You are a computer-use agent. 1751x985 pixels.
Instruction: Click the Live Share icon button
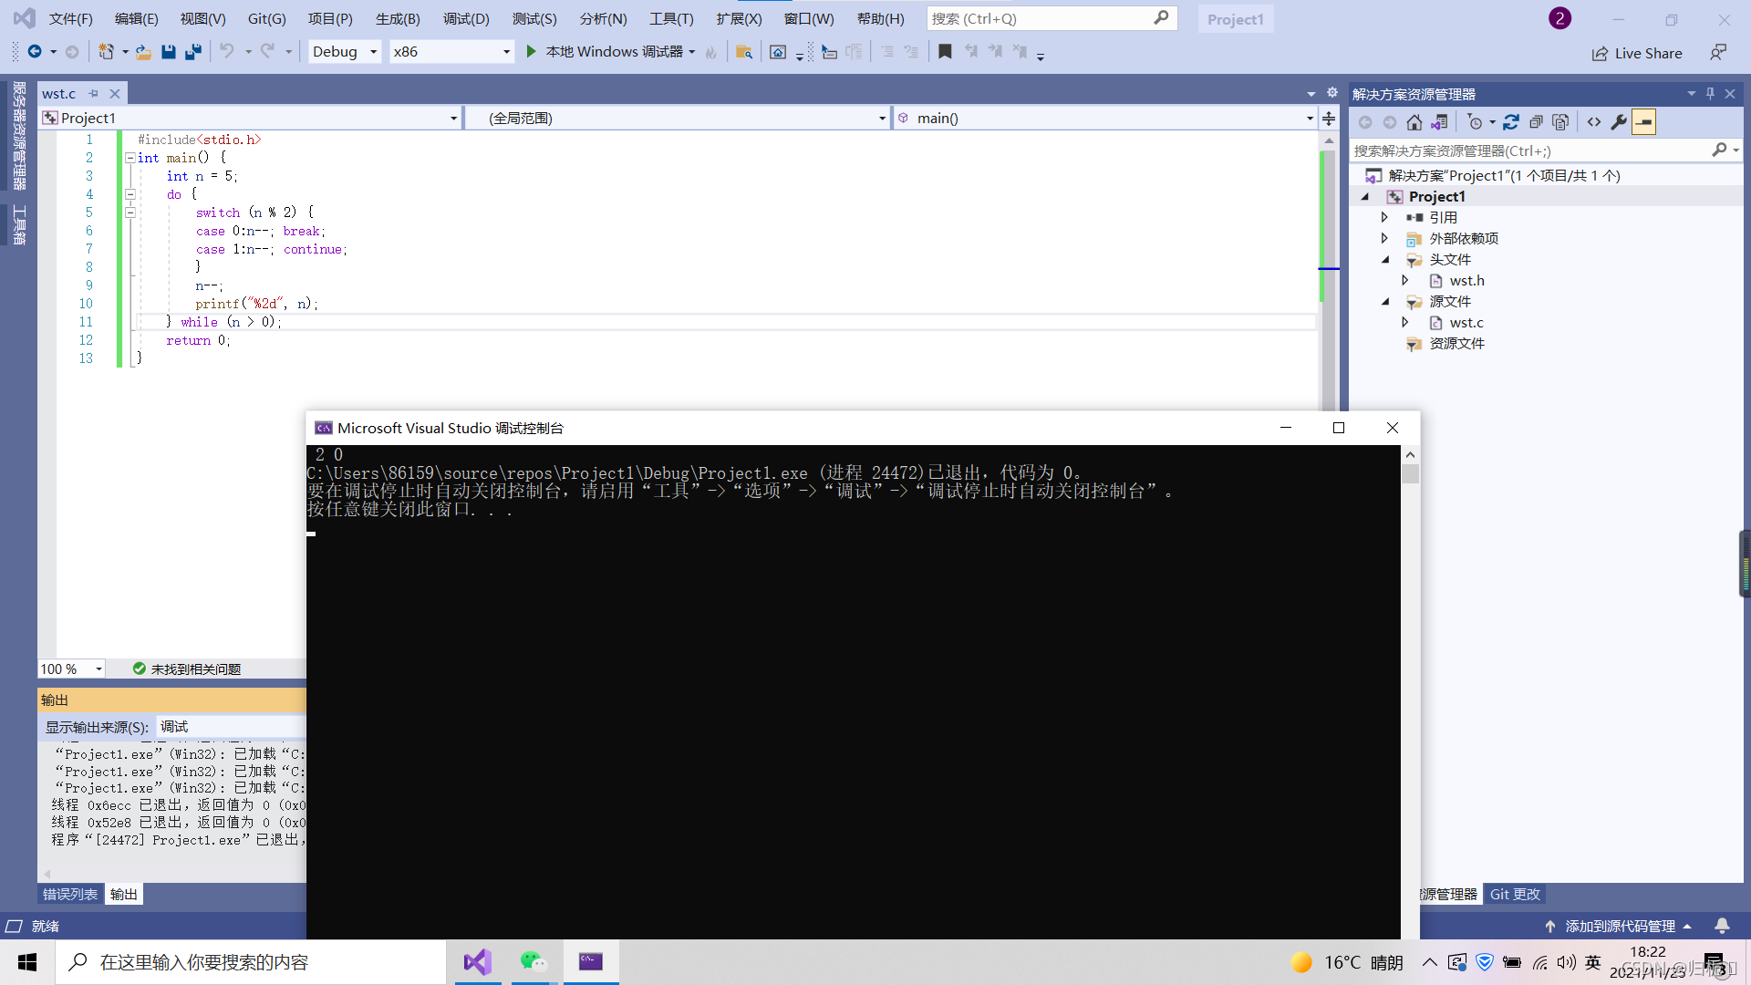[x=1637, y=54]
